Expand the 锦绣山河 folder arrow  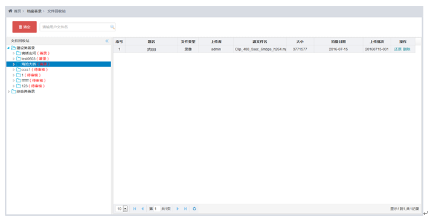13,54
